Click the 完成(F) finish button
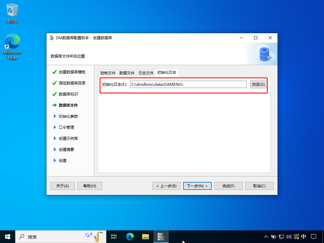 point(228,186)
